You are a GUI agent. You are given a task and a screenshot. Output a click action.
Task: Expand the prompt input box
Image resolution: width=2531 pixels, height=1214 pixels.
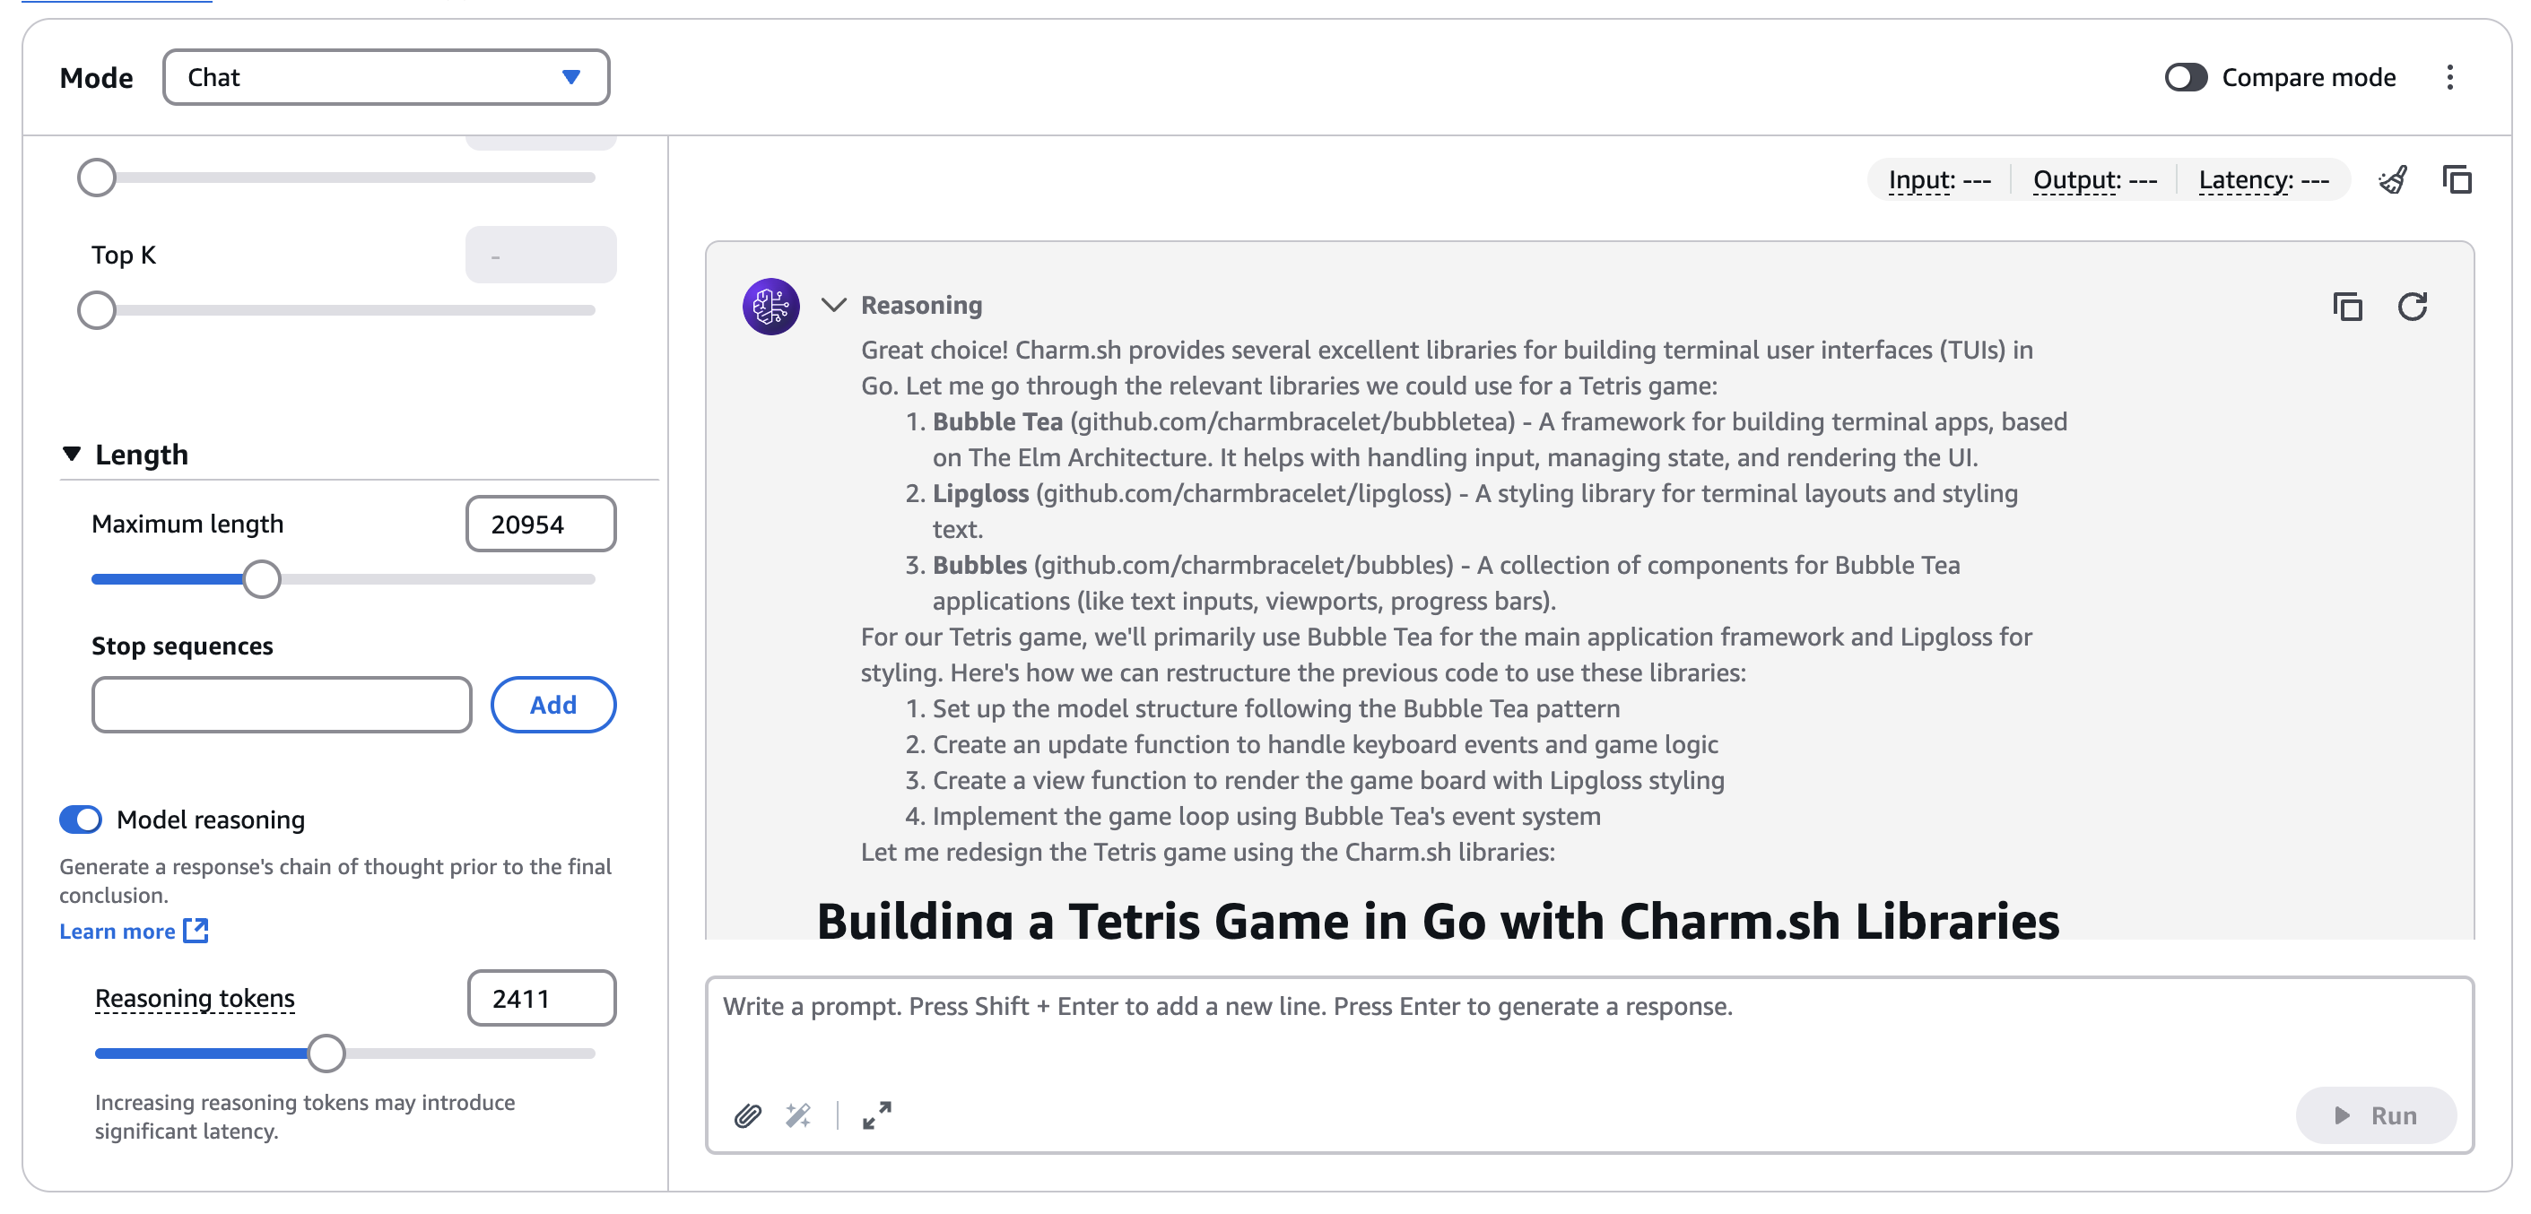(x=876, y=1114)
